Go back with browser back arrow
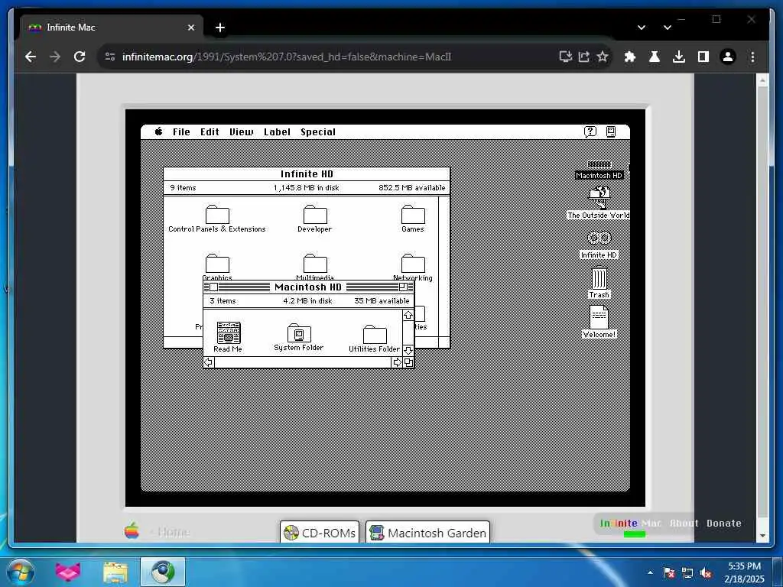Viewport: 783px width, 587px height. coord(31,57)
